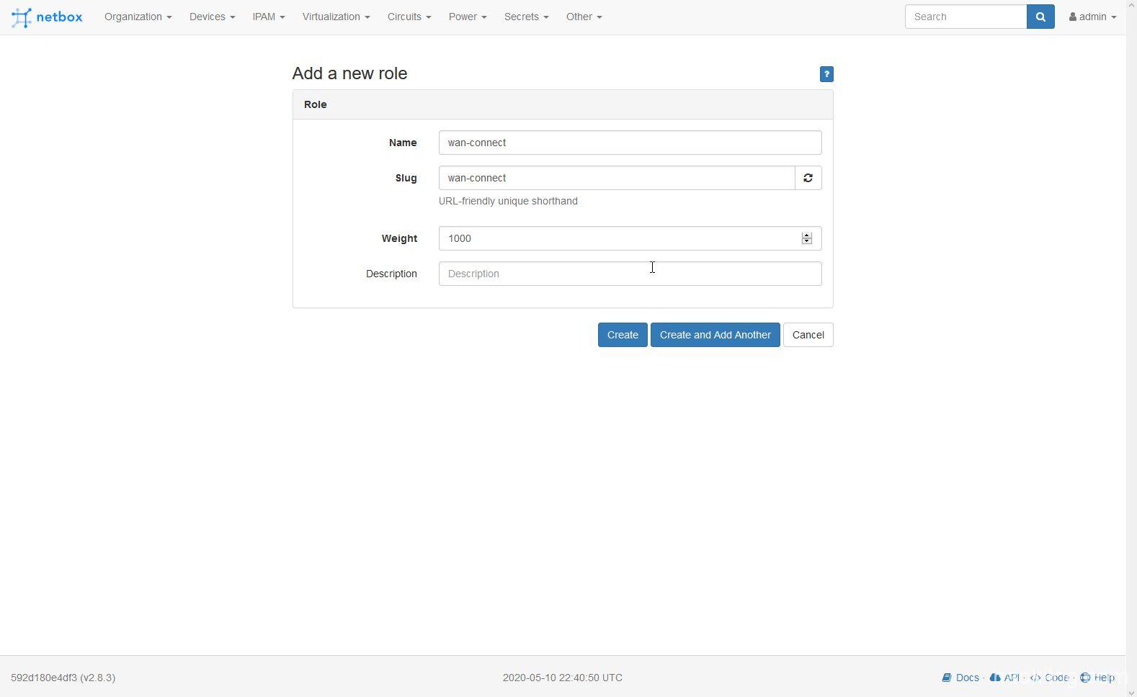
Task: Increase the Weight stepper value
Action: tap(807, 235)
